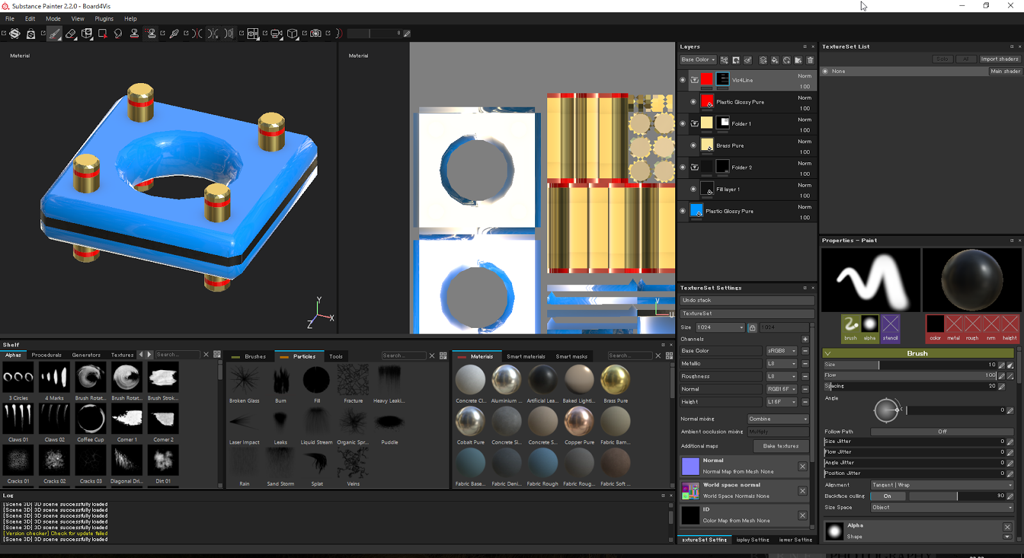Click the Undo stack button
The width and height of the screenshot is (1024, 558).
point(748,300)
